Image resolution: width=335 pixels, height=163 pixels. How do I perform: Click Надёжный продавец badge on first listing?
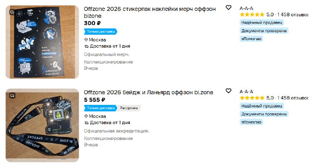point(262,23)
